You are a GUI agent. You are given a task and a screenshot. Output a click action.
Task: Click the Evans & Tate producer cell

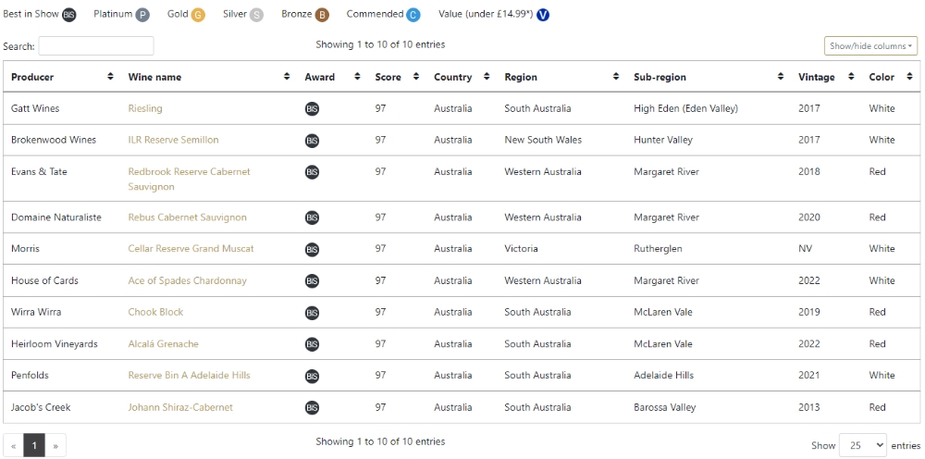tap(39, 172)
